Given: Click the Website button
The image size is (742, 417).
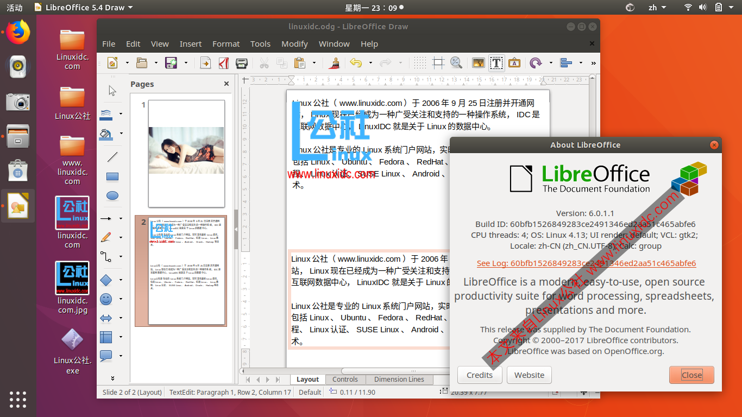Looking at the screenshot, I should tap(529, 375).
